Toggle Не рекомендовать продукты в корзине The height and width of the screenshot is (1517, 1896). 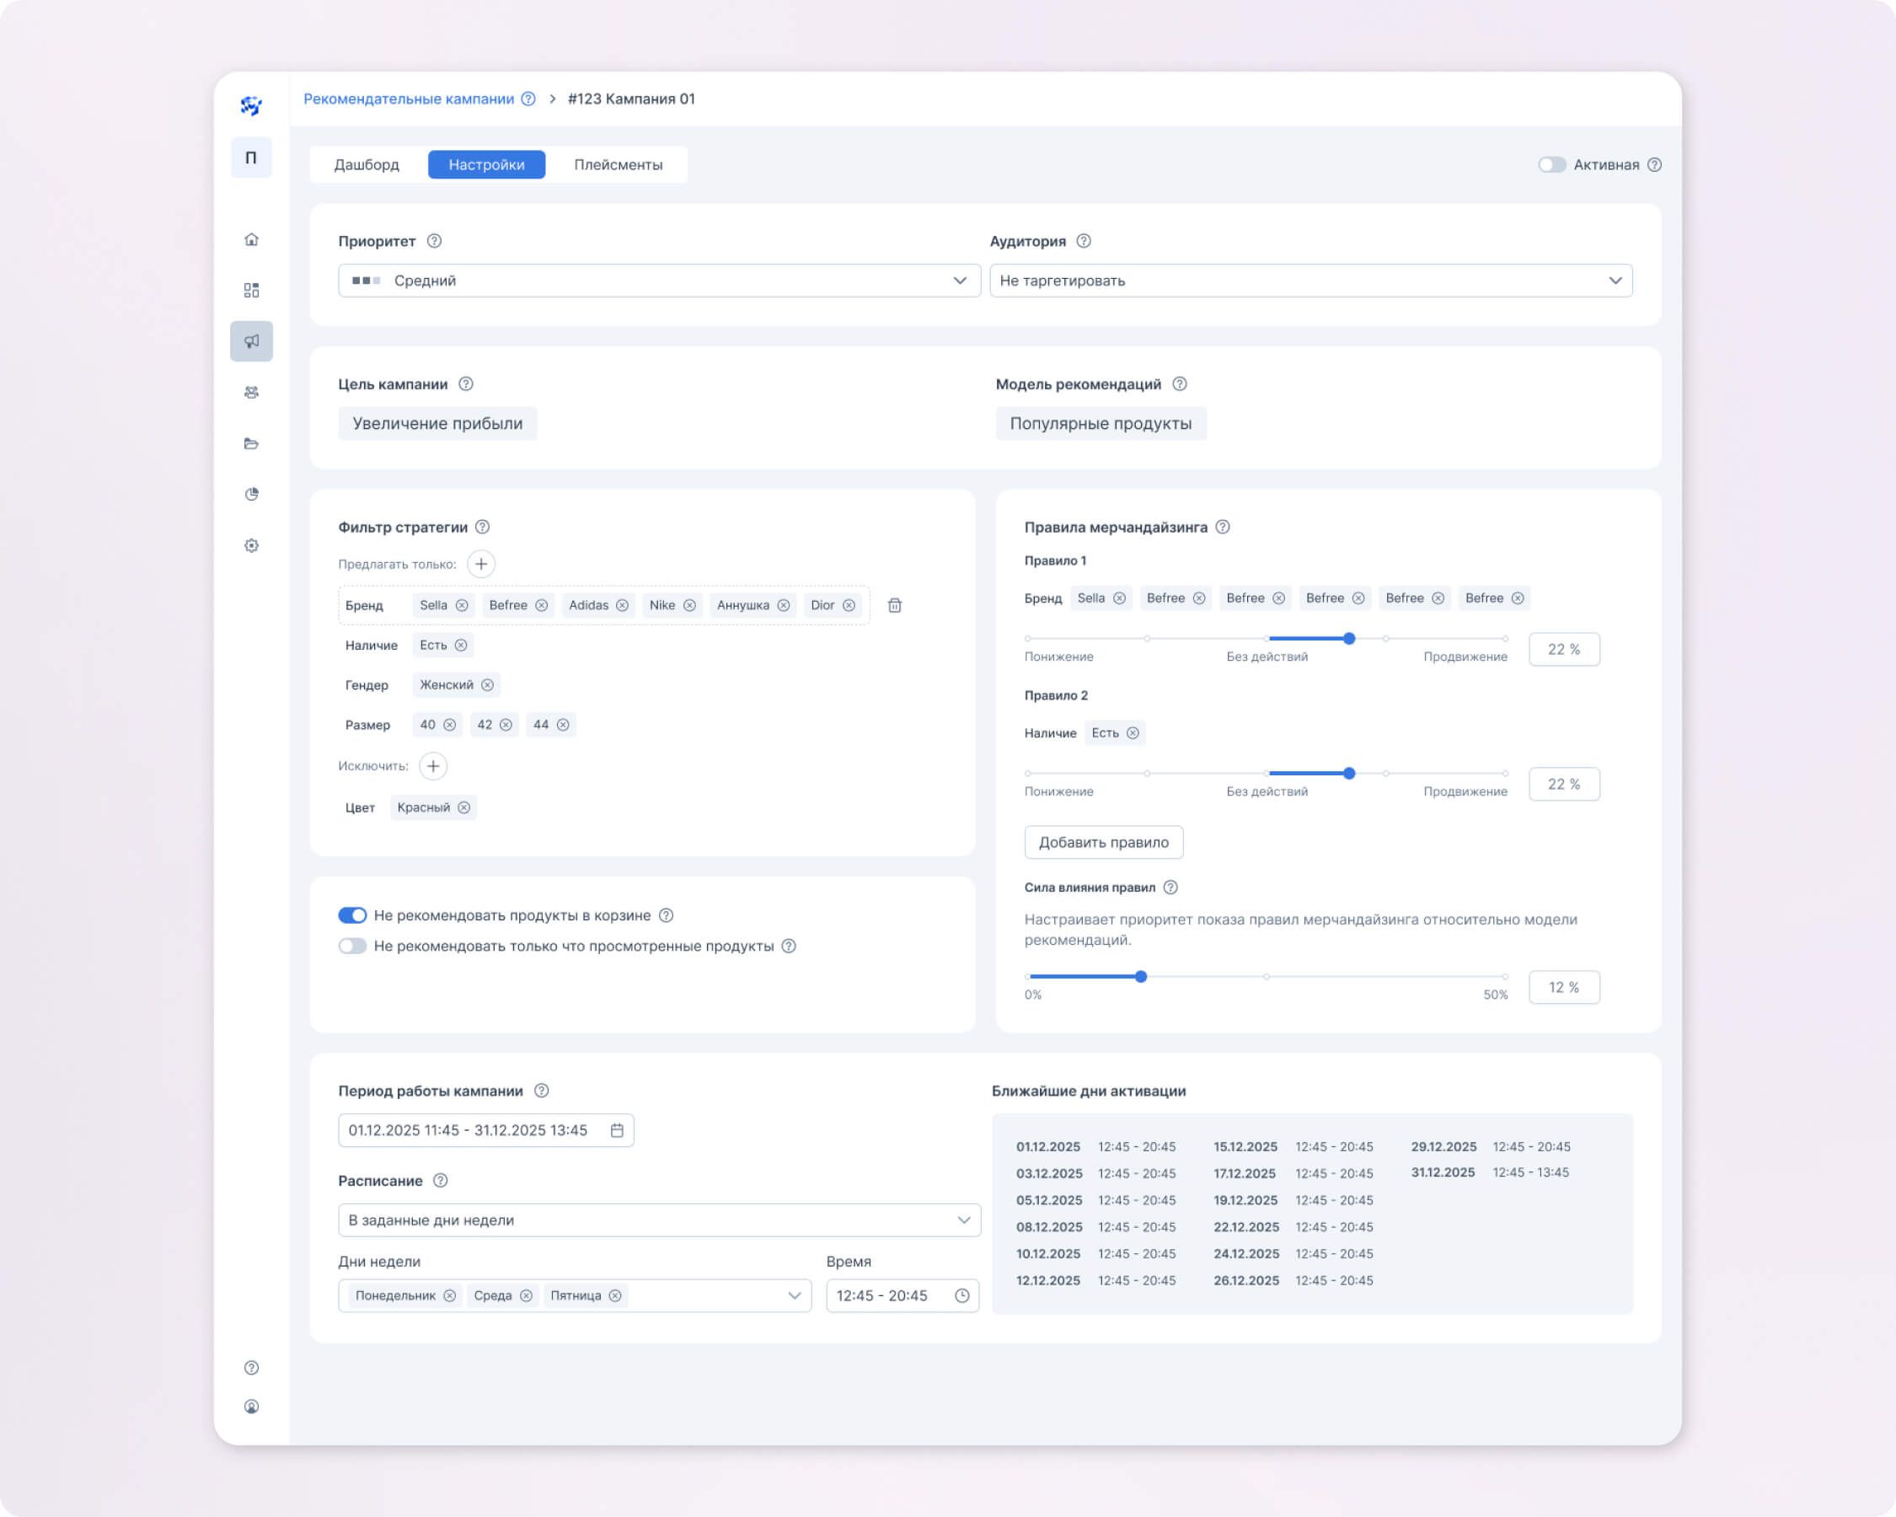pos(352,915)
